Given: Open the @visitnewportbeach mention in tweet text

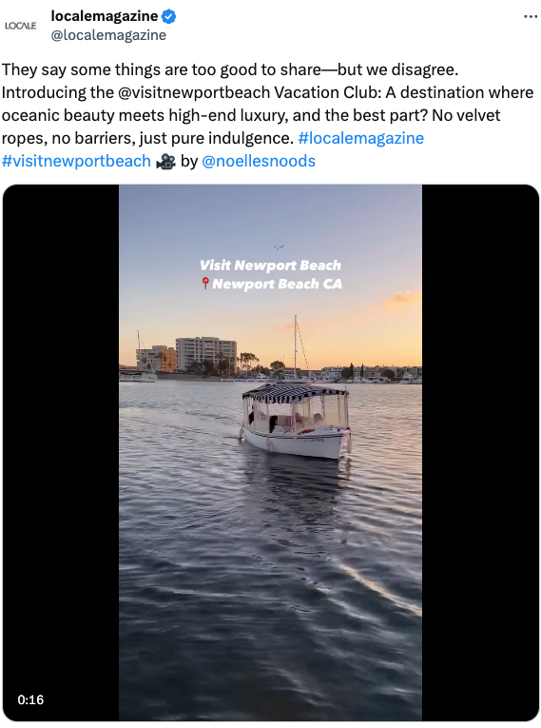Looking at the screenshot, I should [194, 92].
